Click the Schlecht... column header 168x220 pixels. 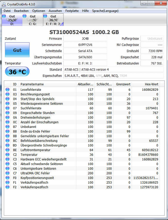104,84
